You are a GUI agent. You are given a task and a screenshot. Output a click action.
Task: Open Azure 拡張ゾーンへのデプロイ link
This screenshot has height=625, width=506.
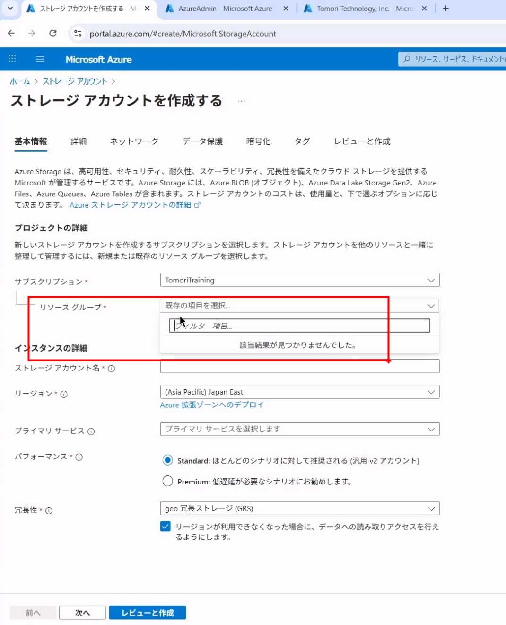(x=211, y=405)
